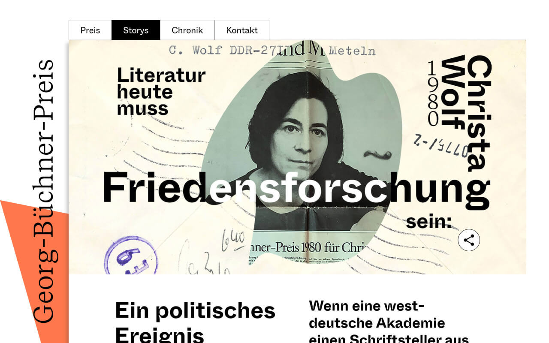Click the year 1980 label
This screenshot has width=549, height=343.
point(434,93)
